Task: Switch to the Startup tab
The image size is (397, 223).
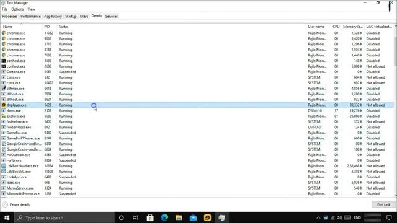Action: [x=71, y=17]
